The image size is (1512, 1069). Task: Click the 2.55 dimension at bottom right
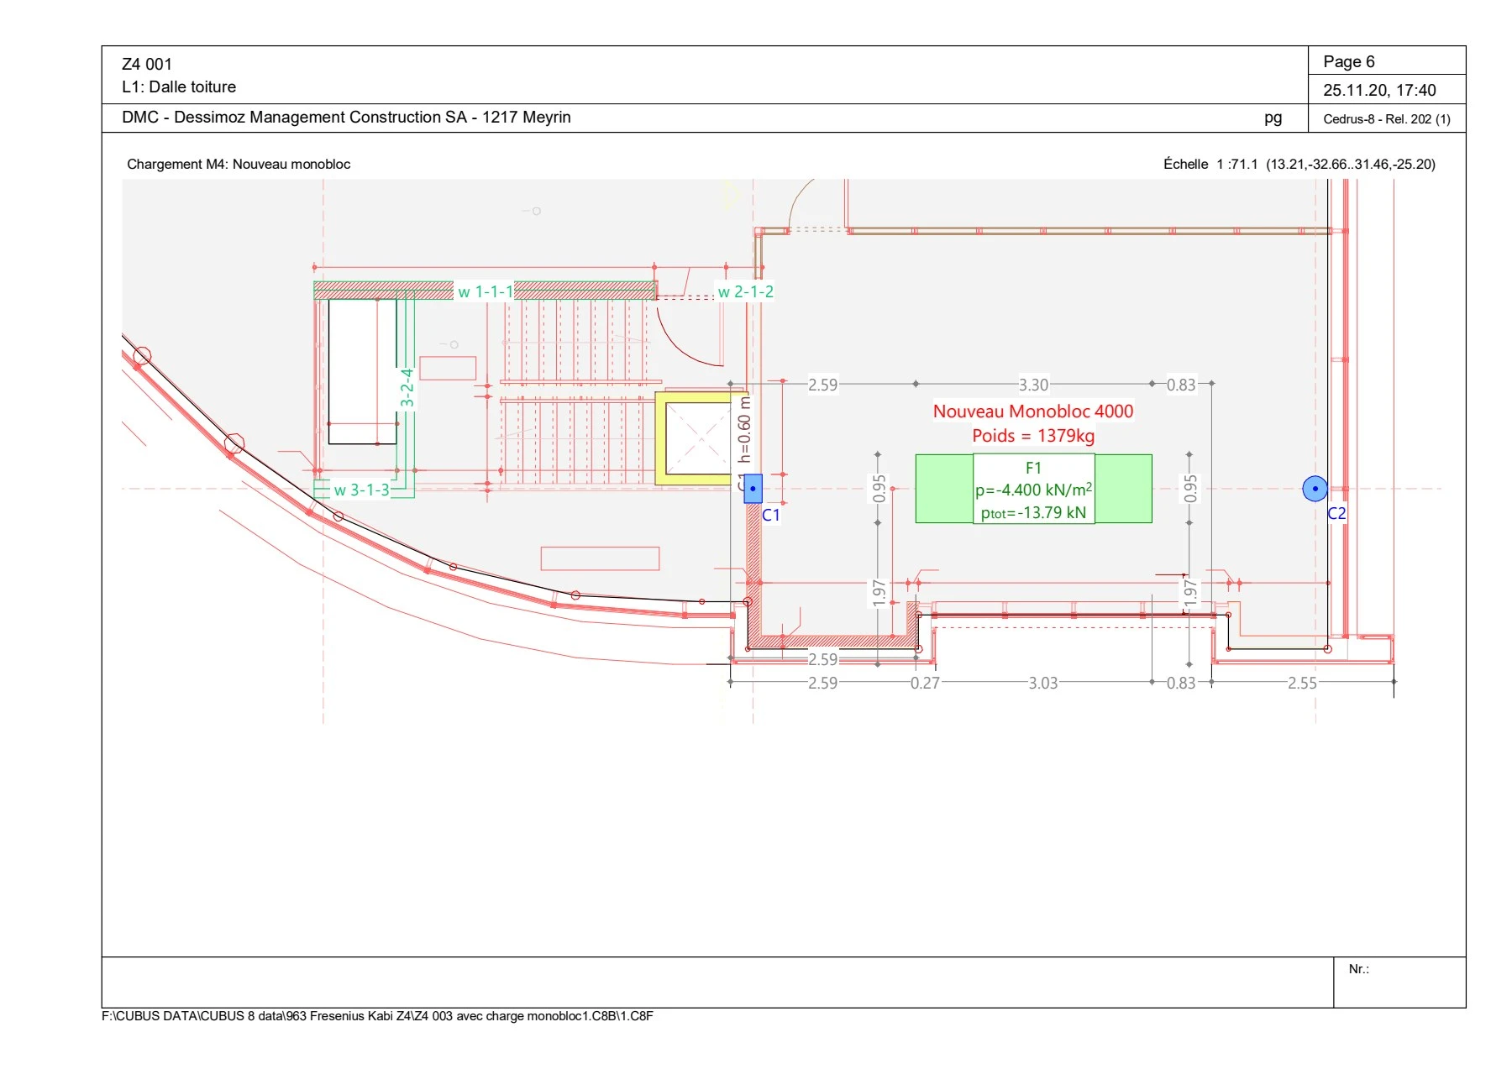tap(1302, 683)
